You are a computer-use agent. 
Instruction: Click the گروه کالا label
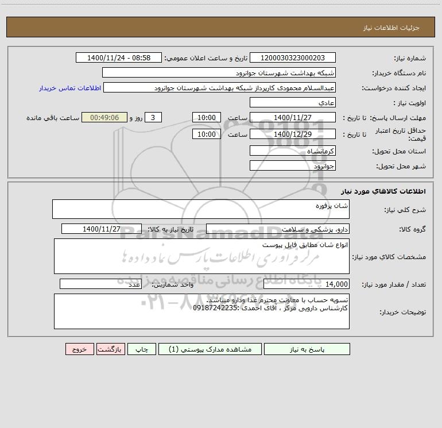click(412, 229)
